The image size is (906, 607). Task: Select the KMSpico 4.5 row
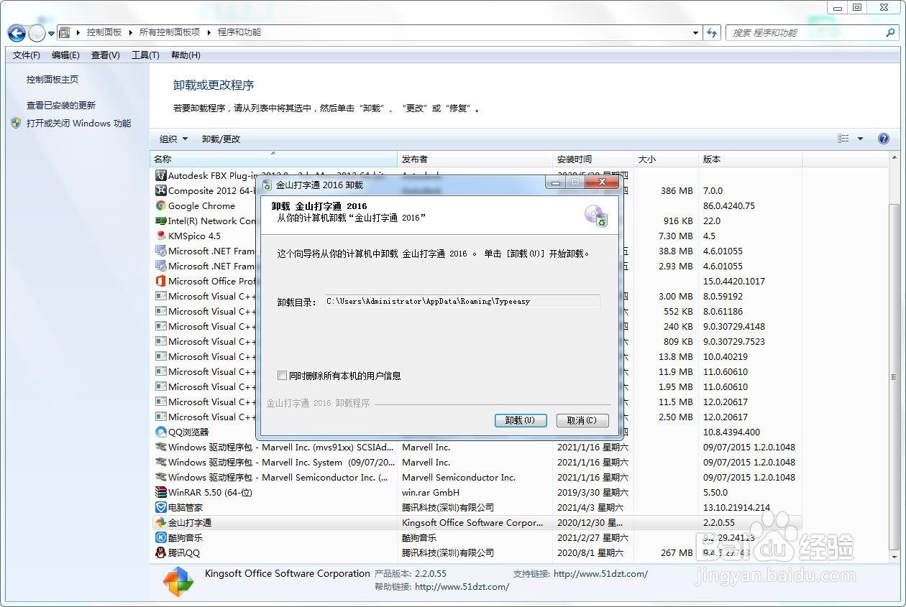pos(476,236)
